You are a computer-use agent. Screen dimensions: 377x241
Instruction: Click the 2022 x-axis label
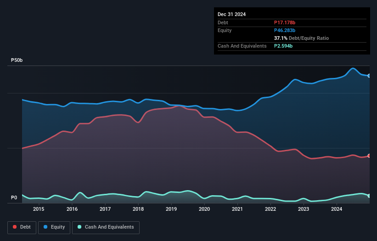(270, 209)
